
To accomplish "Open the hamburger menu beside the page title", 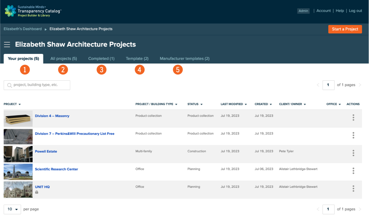I will click(x=7, y=44).
